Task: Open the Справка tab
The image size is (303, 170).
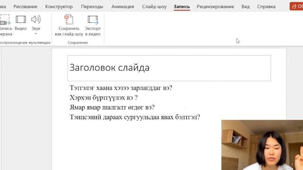Action: [266, 7]
